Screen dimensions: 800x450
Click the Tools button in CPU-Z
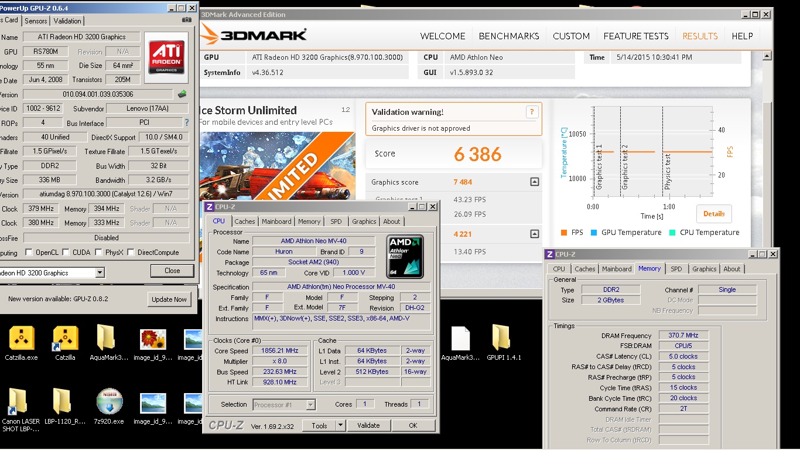[x=319, y=425]
